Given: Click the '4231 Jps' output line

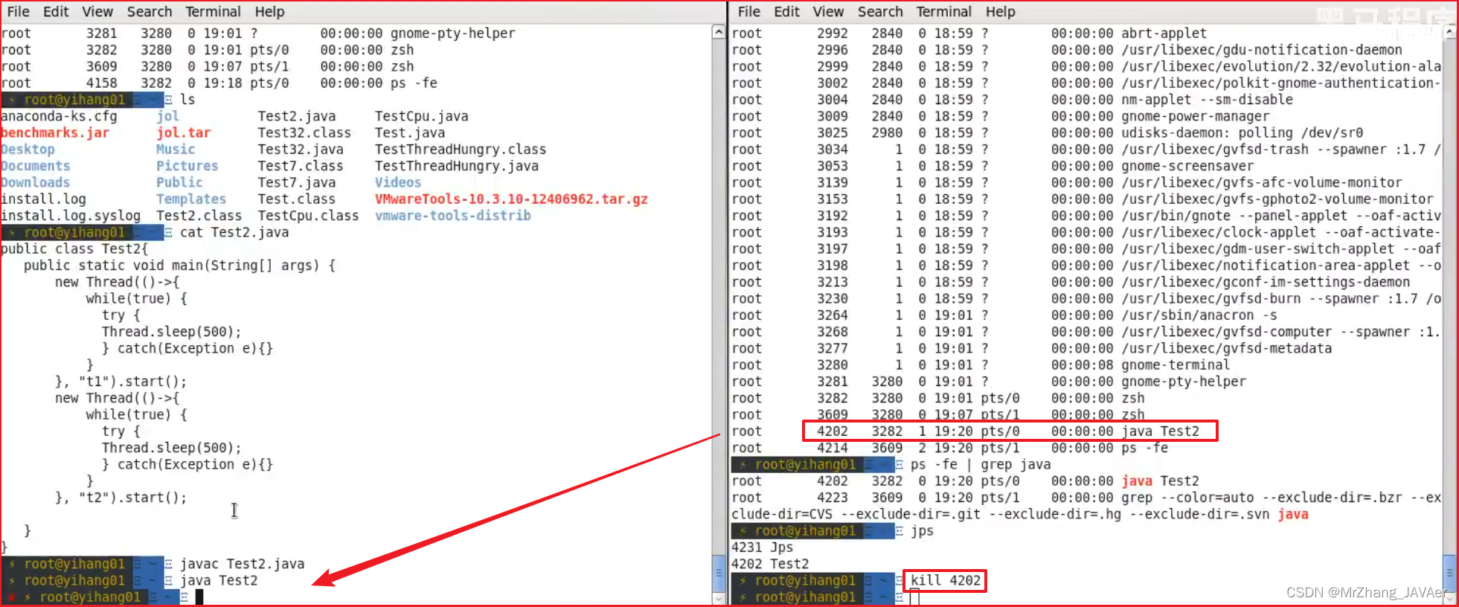Looking at the screenshot, I should click(x=763, y=547).
